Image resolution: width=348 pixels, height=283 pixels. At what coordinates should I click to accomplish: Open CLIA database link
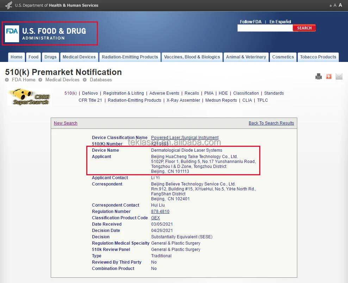(247, 100)
